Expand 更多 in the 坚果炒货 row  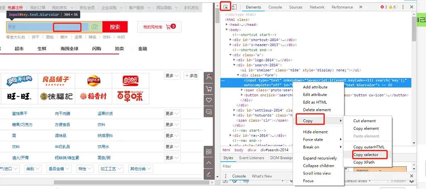(172, 114)
